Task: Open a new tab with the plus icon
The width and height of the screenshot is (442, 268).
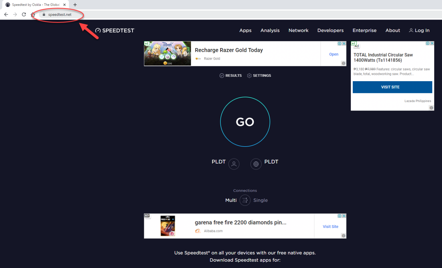Action: tap(75, 5)
